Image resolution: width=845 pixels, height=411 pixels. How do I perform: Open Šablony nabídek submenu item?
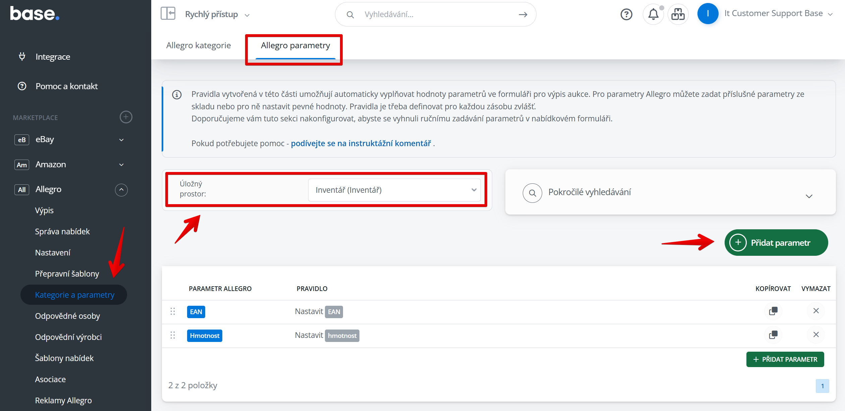[x=64, y=358]
